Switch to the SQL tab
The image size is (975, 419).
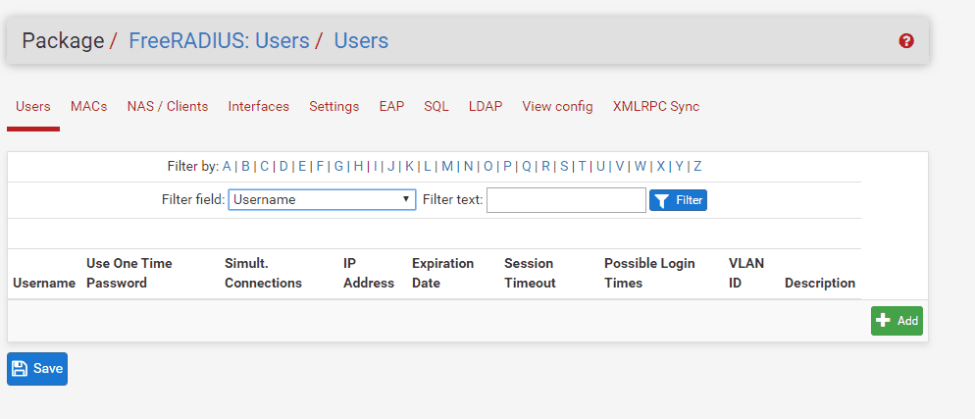pos(436,107)
